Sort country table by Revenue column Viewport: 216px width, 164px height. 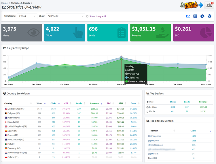coord(94,103)
